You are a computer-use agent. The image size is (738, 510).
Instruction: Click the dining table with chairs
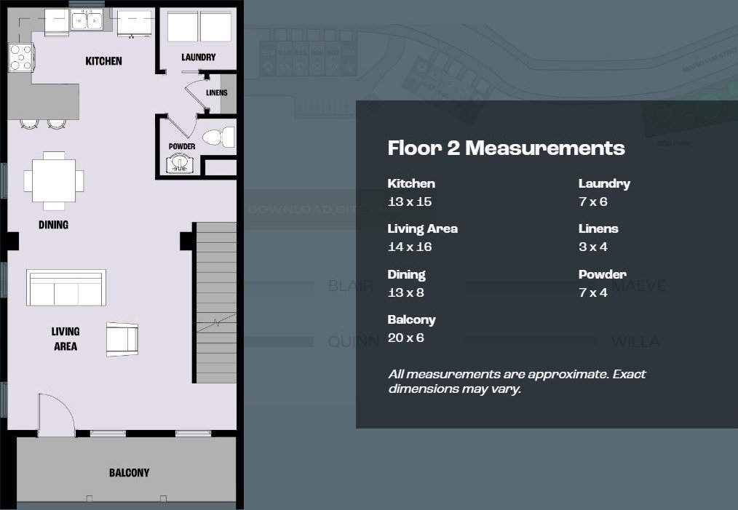(x=54, y=180)
